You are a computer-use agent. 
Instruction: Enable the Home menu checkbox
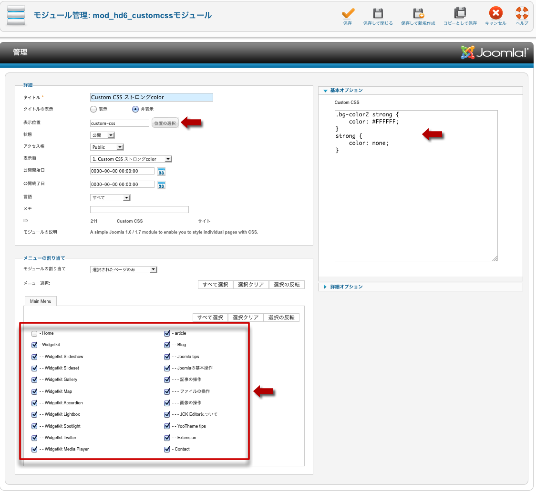34,334
